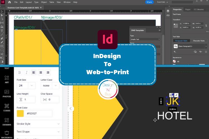Enable center text alignment
The image size is (209, 139).
point(41,73)
